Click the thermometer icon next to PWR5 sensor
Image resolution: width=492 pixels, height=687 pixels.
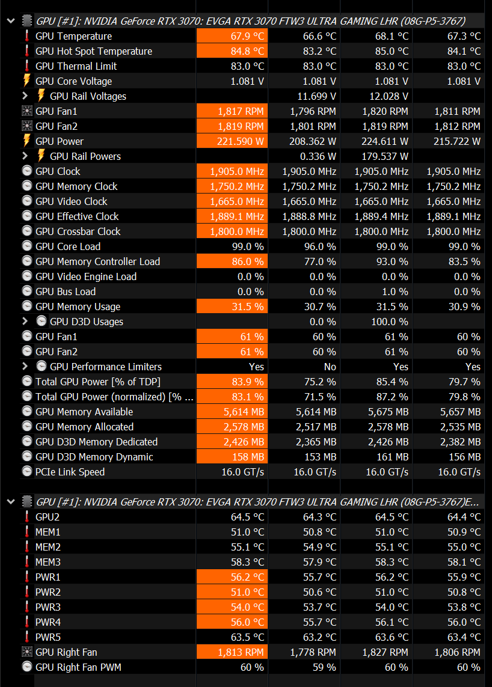pos(27,637)
